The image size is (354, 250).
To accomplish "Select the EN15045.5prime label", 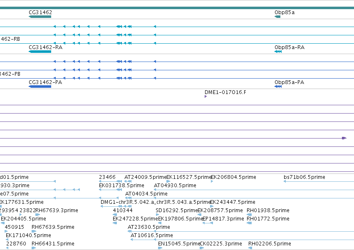I will tap(179, 244).
